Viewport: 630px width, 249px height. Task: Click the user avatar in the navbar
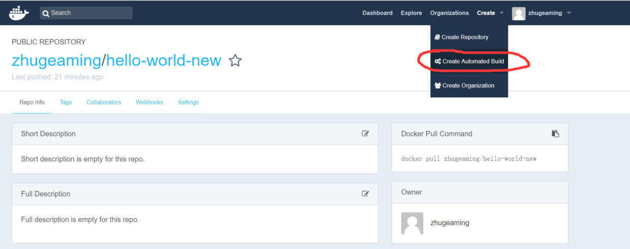pyautogui.click(x=519, y=14)
